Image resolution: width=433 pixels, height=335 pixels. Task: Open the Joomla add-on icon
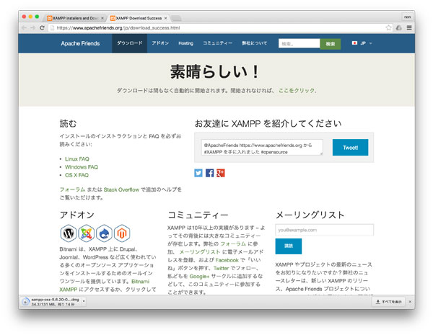point(86,233)
